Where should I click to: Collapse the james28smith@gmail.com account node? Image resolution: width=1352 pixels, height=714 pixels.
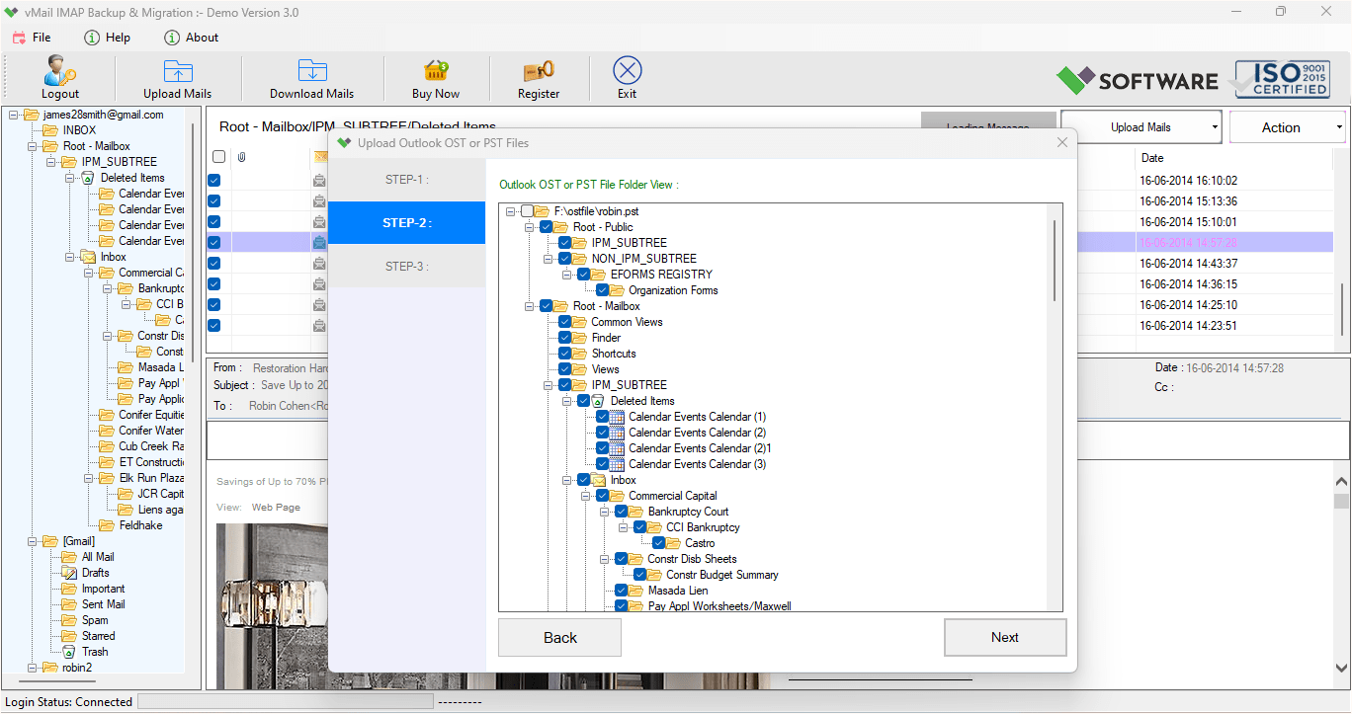click(14, 115)
